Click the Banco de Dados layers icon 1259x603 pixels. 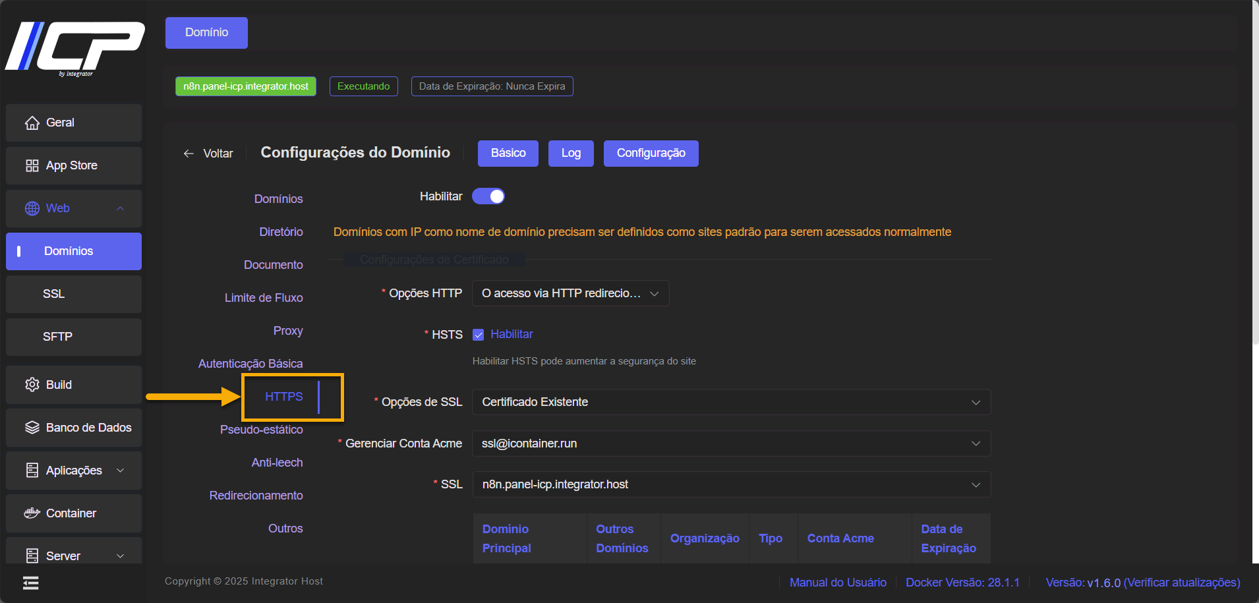click(x=32, y=428)
